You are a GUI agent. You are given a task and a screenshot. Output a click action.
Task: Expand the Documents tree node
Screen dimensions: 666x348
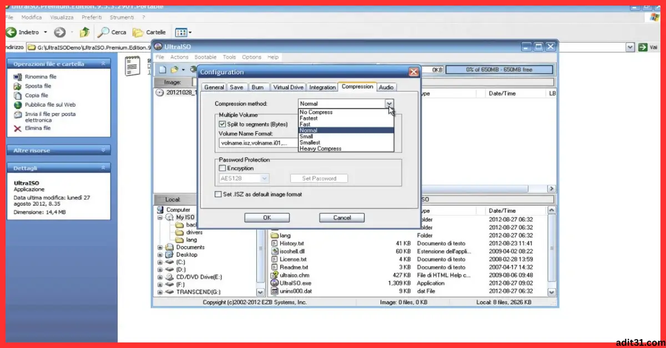click(160, 247)
